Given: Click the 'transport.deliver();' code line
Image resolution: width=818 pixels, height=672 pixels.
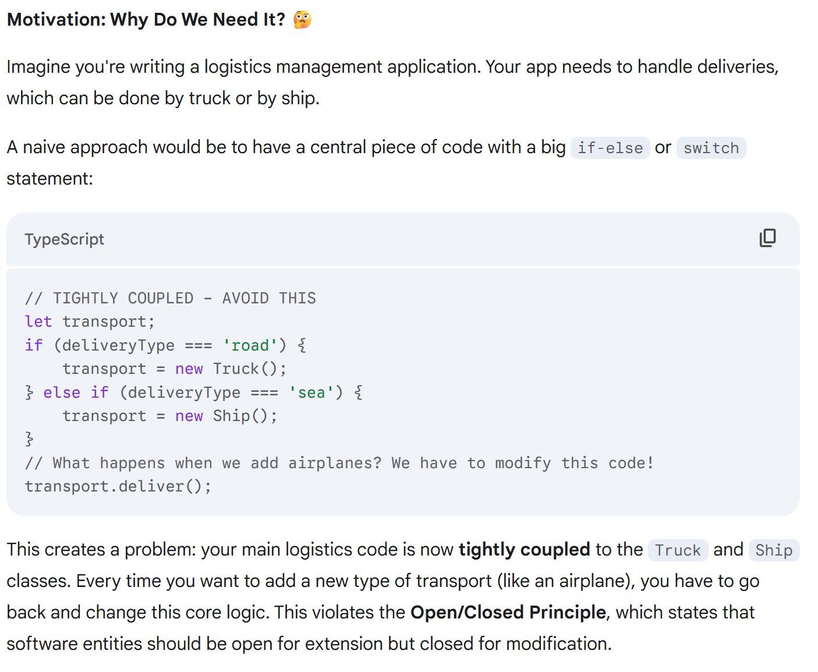Looking at the screenshot, I should click(118, 486).
